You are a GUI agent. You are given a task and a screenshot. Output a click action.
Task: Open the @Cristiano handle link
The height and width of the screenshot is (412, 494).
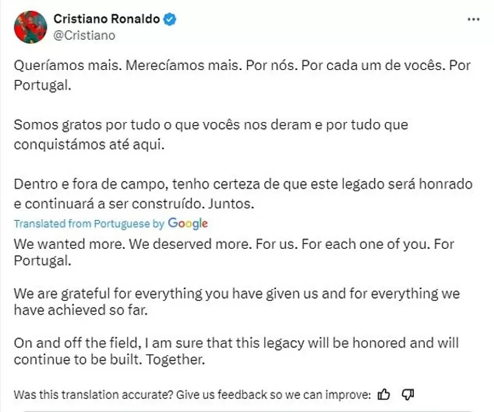[x=84, y=35]
